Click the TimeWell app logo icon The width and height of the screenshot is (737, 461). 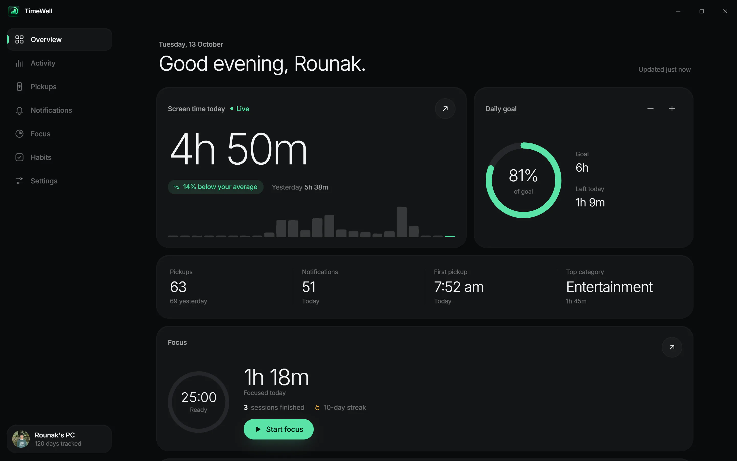(x=14, y=11)
